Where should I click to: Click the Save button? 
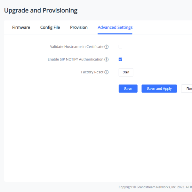[128, 89]
